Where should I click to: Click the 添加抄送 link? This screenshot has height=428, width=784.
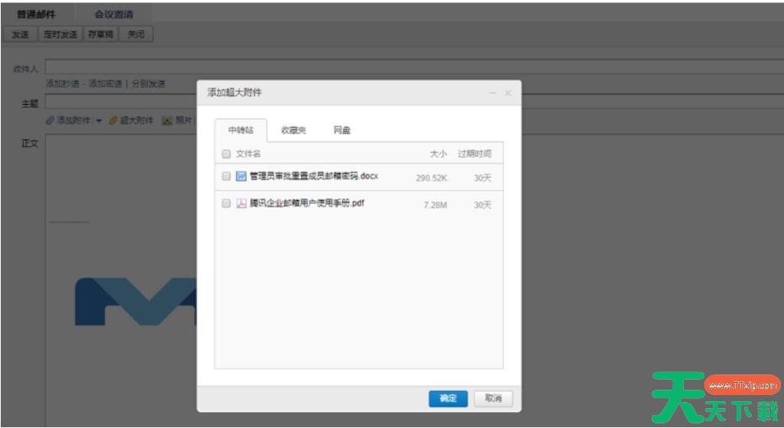point(62,83)
